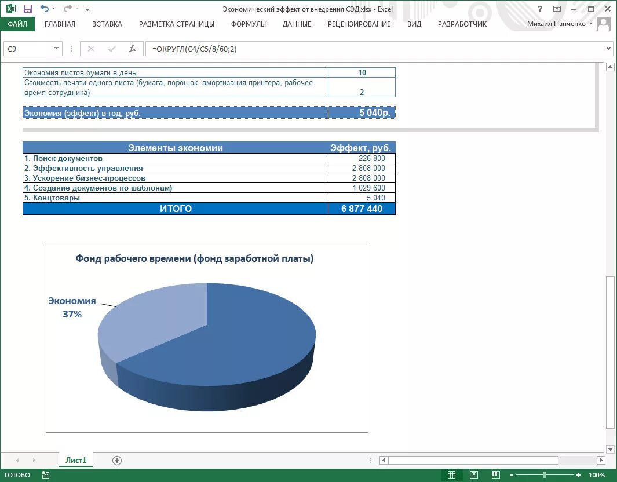The height and width of the screenshot is (482, 617).
Task: Select the 6 877 440 total cell
Action: point(362,209)
